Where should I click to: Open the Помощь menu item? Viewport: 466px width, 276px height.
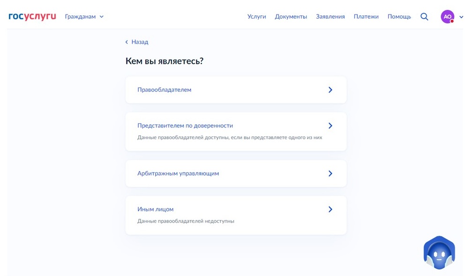[x=399, y=17]
